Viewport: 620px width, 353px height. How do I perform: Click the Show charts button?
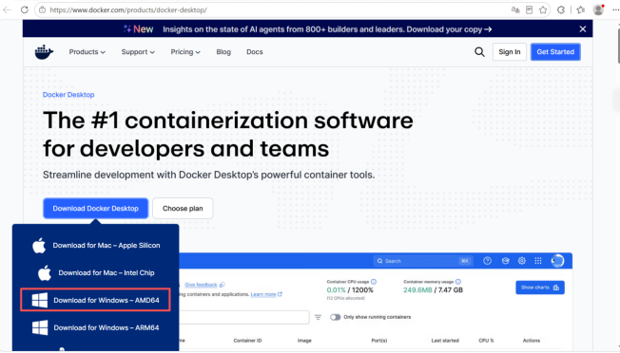tap(540, 288)
